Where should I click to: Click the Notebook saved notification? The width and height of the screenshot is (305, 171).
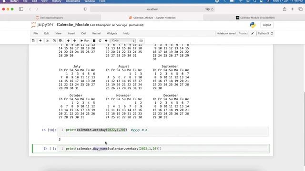click(x=226, y=33)
